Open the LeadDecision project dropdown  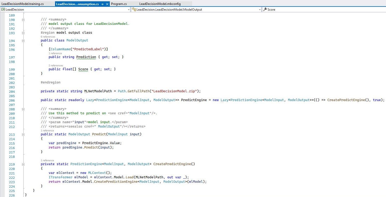click(128, 10)
